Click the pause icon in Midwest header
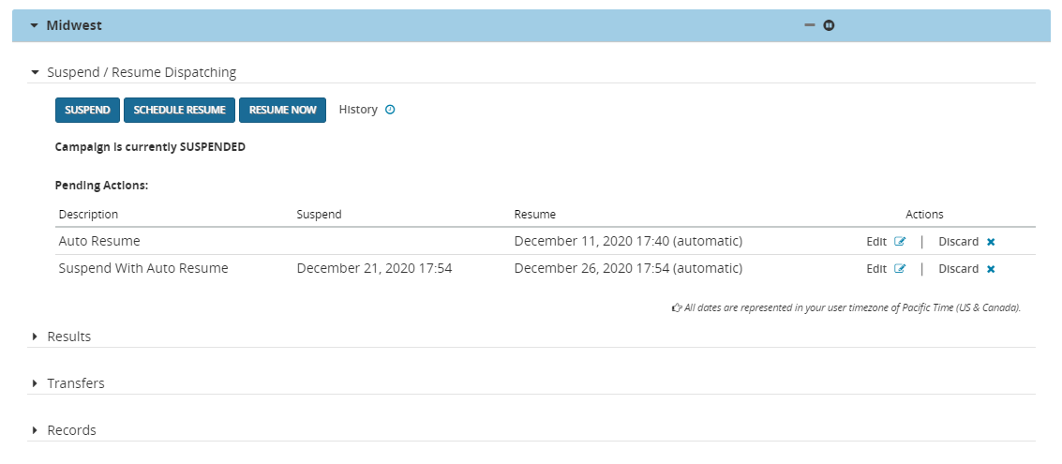This screenshot has height=464, width=1062. [829, 25]
